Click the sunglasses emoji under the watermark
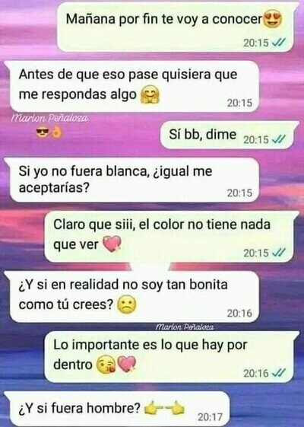 click(x=42, y=132)
